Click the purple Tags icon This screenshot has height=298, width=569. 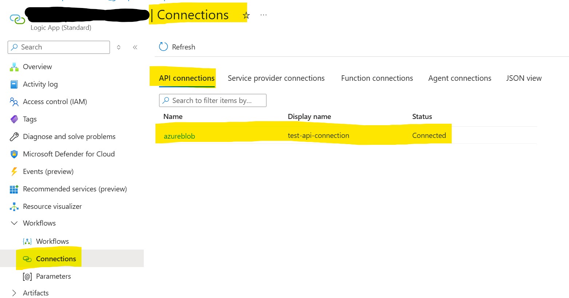click(14, 119)
